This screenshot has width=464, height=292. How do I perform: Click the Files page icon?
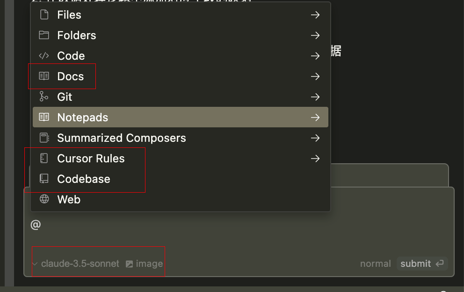click(x=44, y=14)
